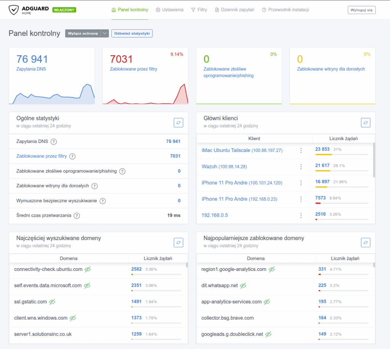The image size is (390, 349).
Task: Click the WŁĄCZONY status badge
Action: (x=64, y=10)
